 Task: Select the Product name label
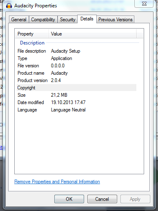tap(31, 73)
